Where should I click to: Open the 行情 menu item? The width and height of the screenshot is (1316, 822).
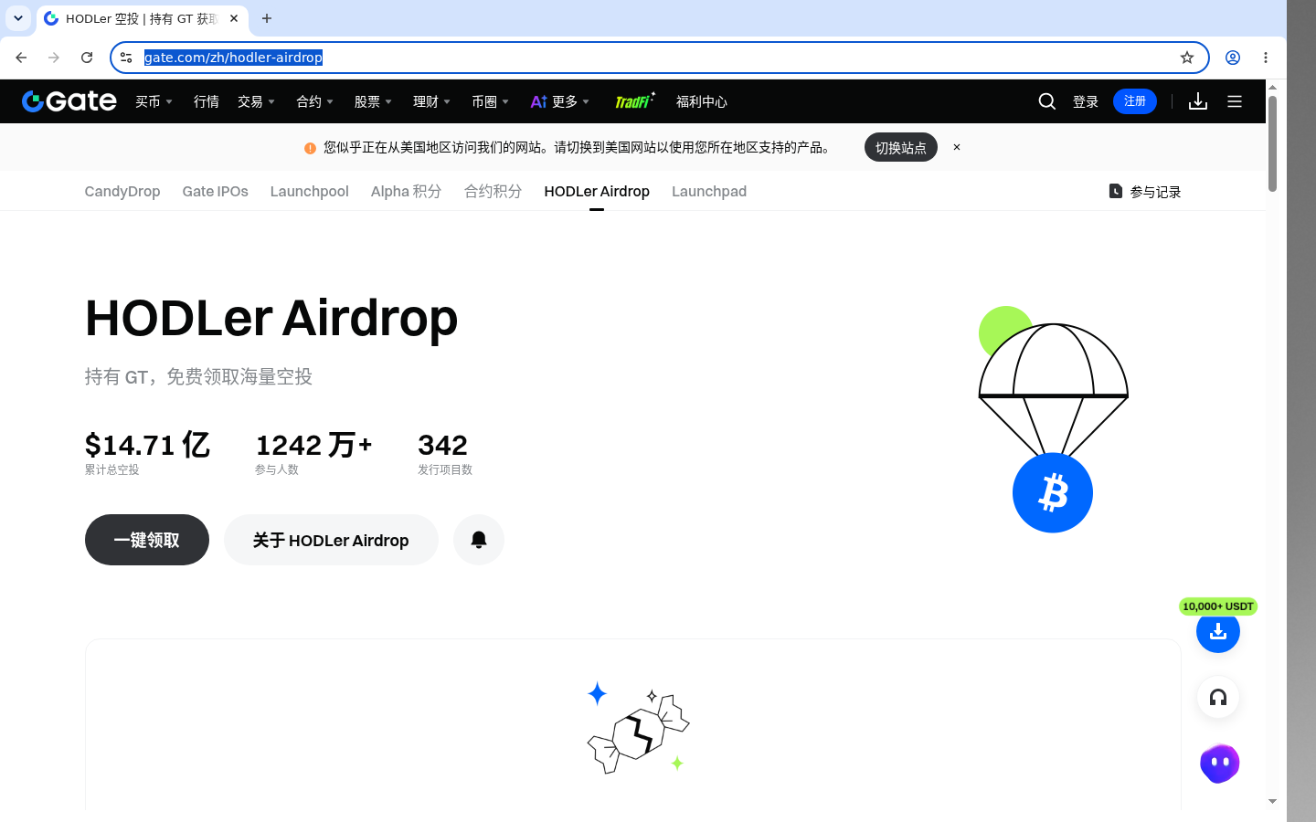pyautogui.click(x=207, y=101)
